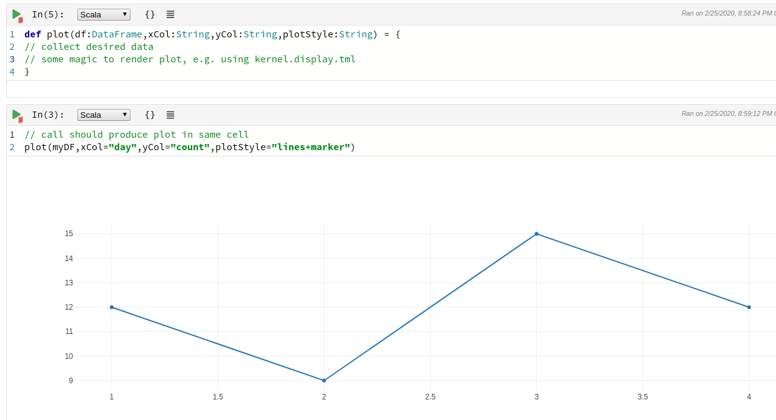Click line number 2 of the In(3) cell
776x420 pixels.
point(11,147)
